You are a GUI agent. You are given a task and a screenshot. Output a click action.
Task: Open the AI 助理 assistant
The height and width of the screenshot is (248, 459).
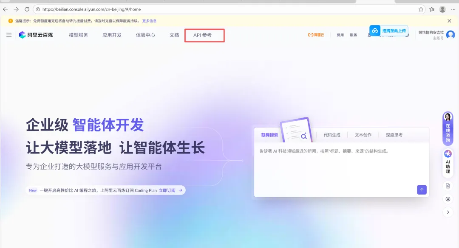pos(448,163)
